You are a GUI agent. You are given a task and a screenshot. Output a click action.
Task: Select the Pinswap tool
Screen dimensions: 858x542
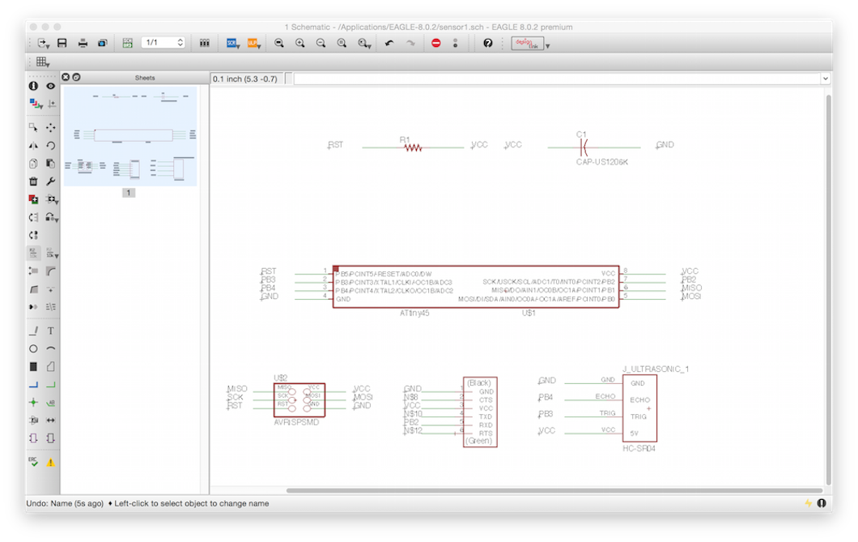click(33, 217)
